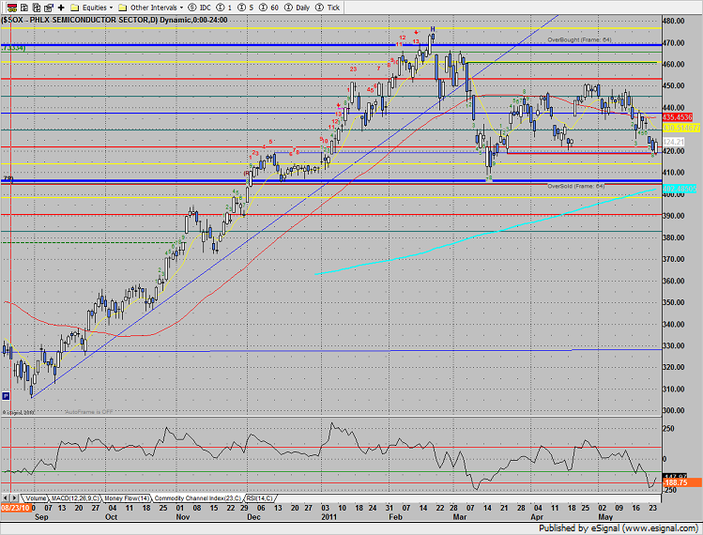
Task: Open the Volume study tab
Action: pyautogui.click(x=35, y=498)
